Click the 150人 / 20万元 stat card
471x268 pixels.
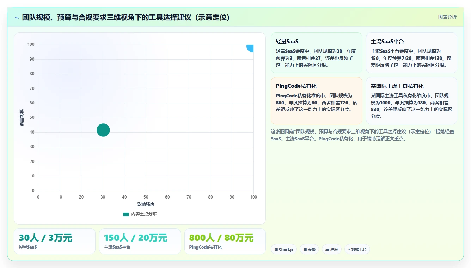140,241
